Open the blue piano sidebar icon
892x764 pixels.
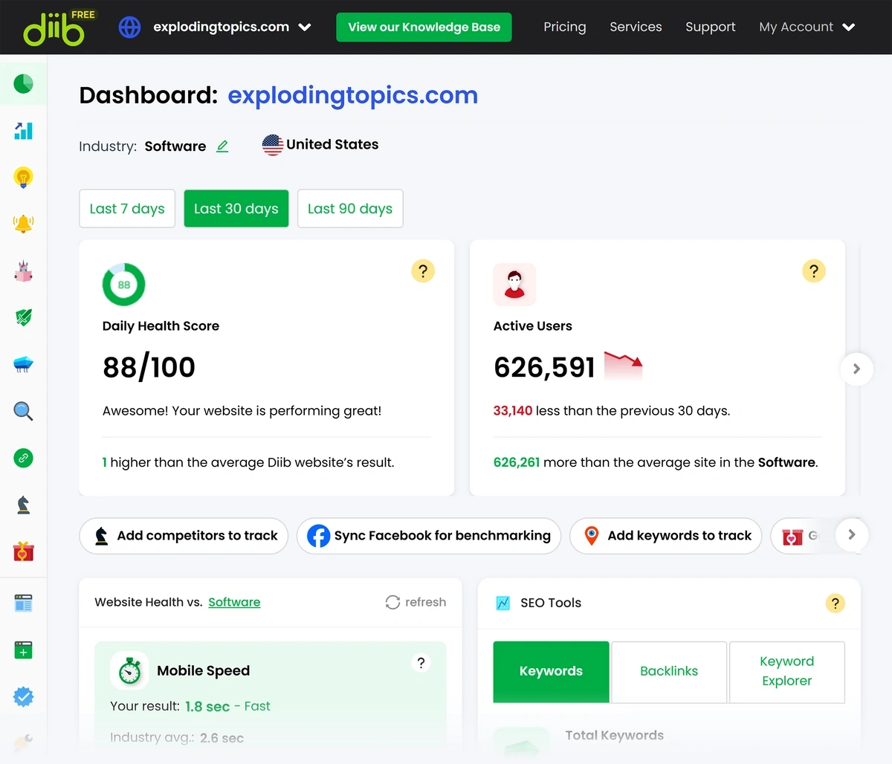(23, 364)
